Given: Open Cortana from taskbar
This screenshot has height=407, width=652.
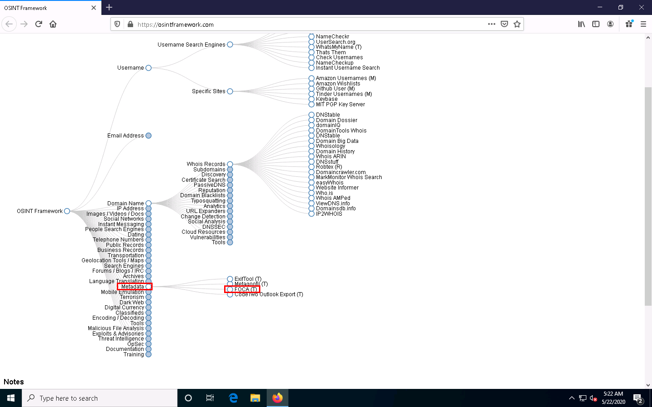Looking at the screenshot, I should [188, 398].
